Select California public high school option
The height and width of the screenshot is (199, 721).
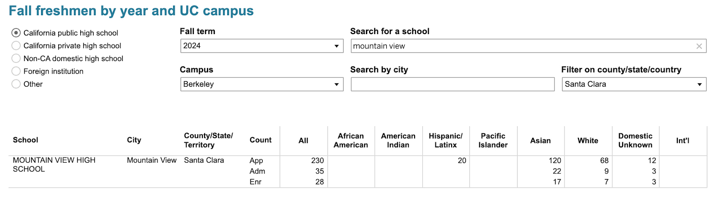click(16, 33)
